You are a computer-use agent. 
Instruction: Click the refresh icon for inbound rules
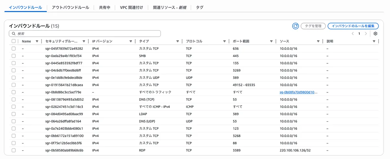(x=295, y=26)
